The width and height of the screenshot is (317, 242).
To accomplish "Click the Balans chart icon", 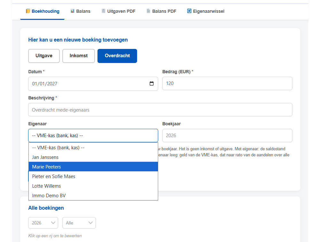I will click(72, 11).
